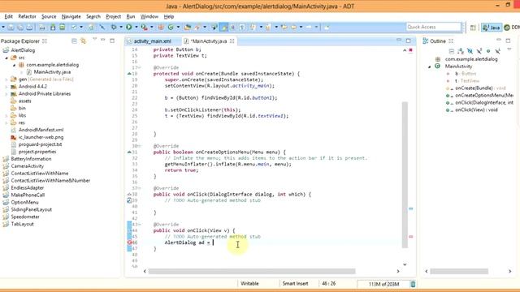Open AndroidManifest.xml in Package Explorer

tap(41, 130)
